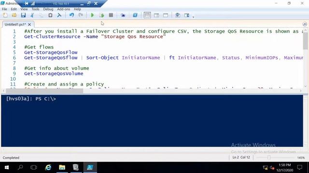Open a New Remote PowerShell Tab
This screenshot has height=173, width=309.
(x=123, y=15)
